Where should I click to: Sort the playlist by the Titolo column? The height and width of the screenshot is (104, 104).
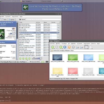27,22
